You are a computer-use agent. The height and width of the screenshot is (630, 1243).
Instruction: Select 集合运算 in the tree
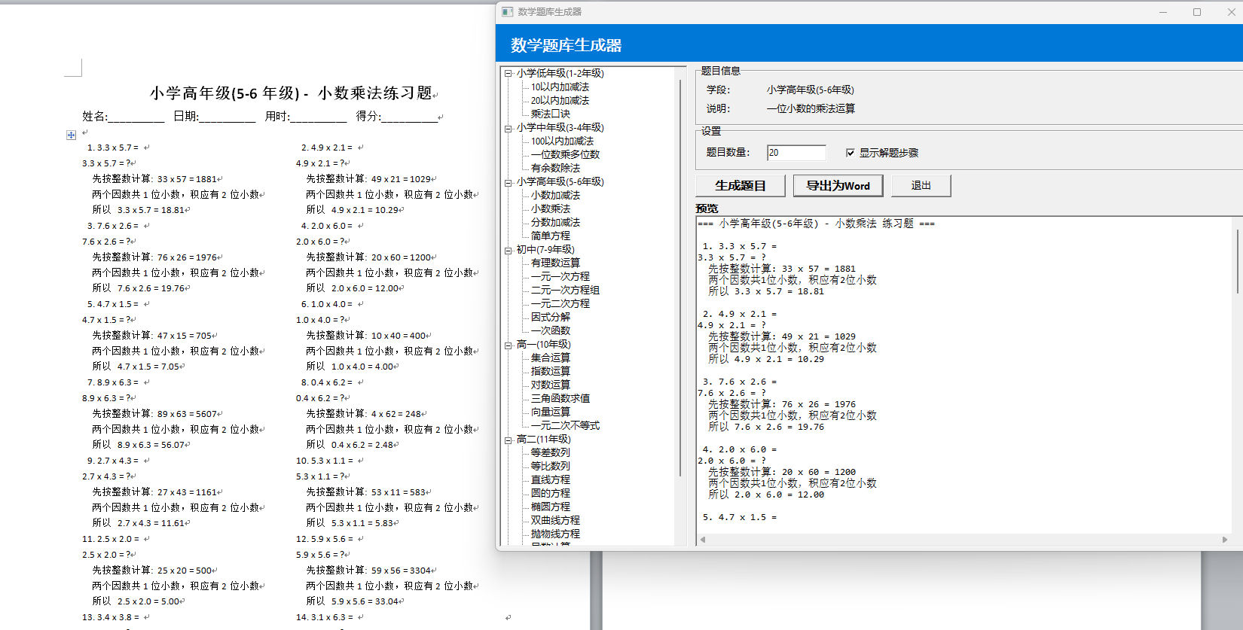click(x=550, y=358)
